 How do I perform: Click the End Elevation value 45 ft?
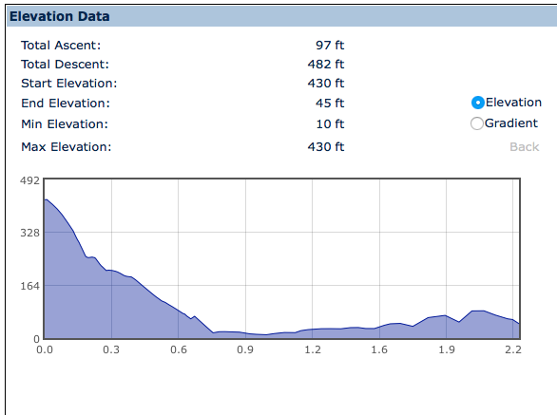pyautogui.click(x=330, y=103)
